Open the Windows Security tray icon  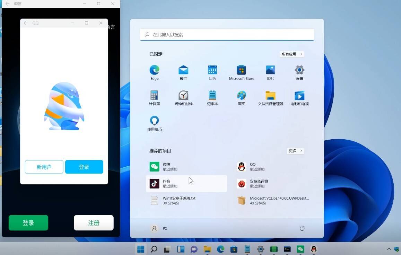tap(396, 249)
